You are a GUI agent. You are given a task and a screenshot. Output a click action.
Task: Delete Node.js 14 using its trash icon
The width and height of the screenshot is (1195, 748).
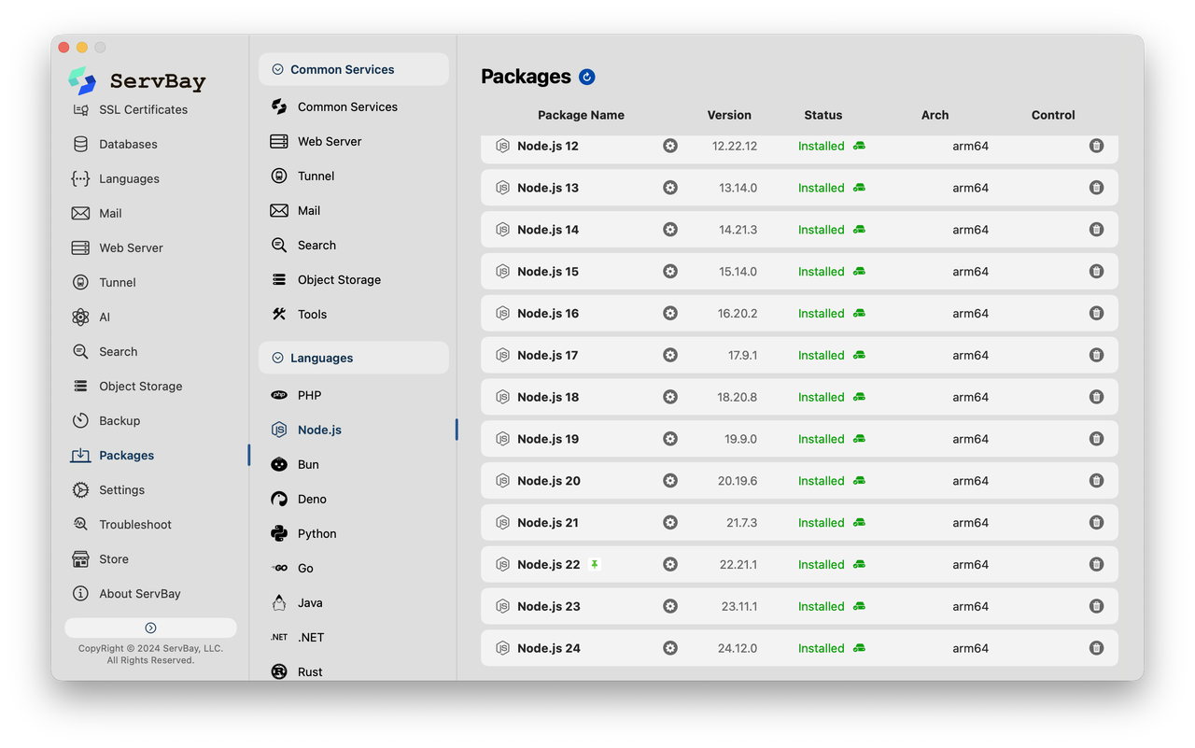pyautogui.click(x=1096, y=230)
